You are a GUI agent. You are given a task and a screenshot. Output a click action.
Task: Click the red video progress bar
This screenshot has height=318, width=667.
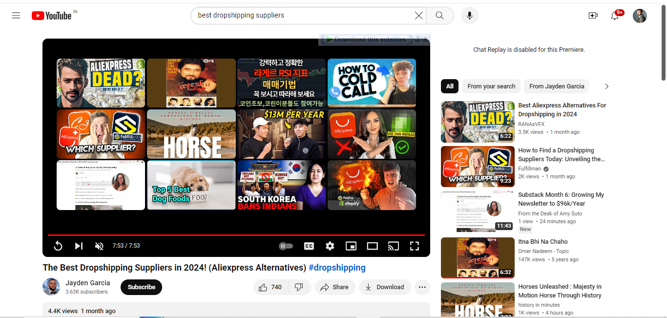(x=236, y=235)
